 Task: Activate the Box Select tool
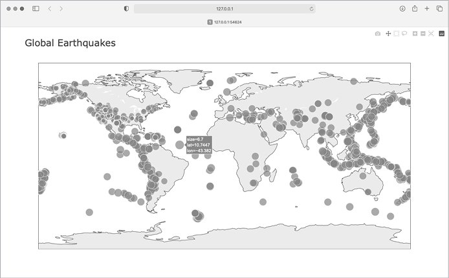(396, 33)
